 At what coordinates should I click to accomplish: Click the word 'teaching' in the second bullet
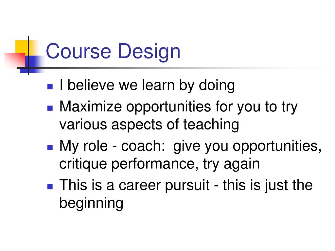click(x=211, y=125)
